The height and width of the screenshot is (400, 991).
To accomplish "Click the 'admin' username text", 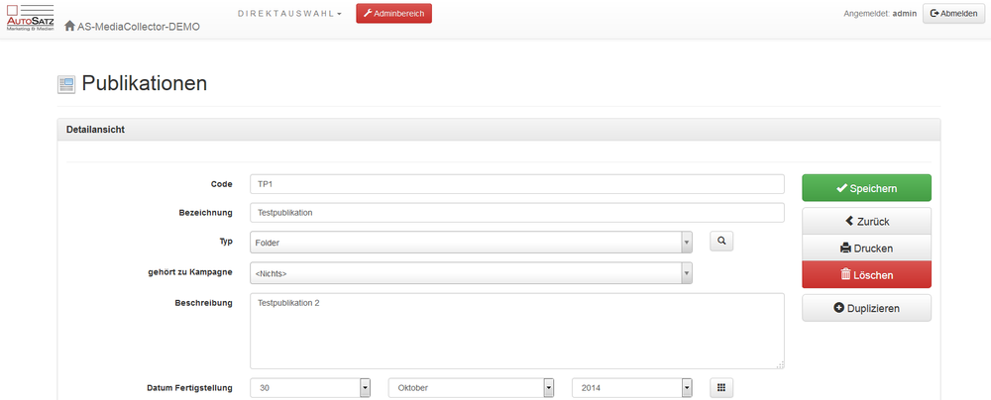I will (905, 13).
